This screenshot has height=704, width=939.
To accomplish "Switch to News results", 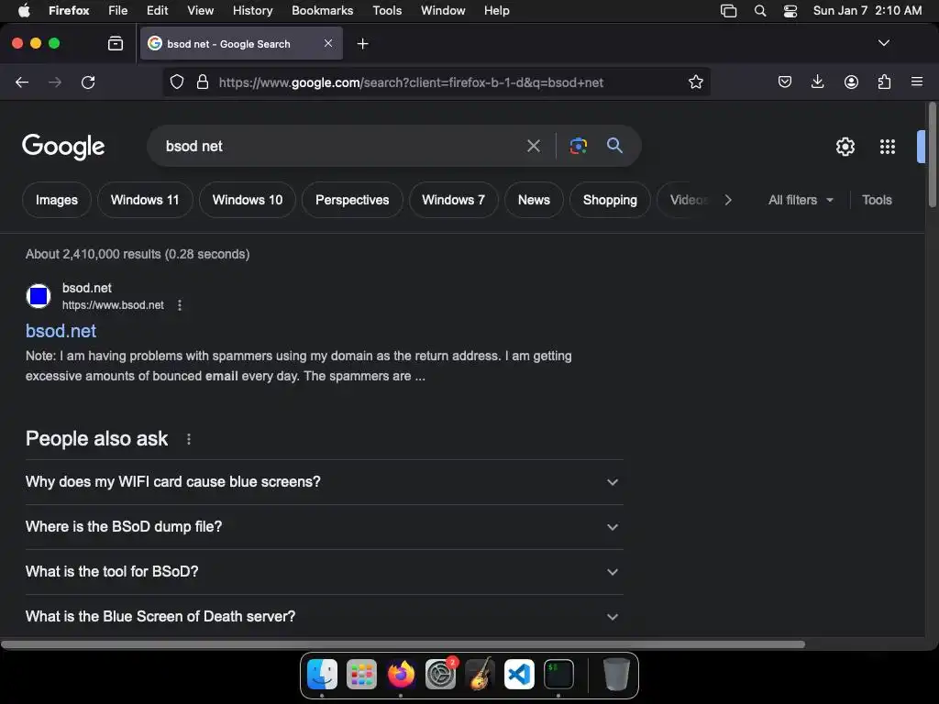I will (x=534, y=200).
